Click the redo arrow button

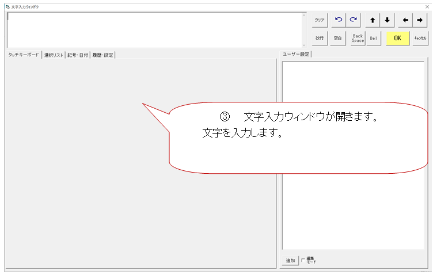[x=354, y=20]
